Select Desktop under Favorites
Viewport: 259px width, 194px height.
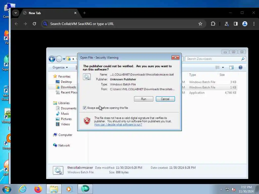coord(66,82)
